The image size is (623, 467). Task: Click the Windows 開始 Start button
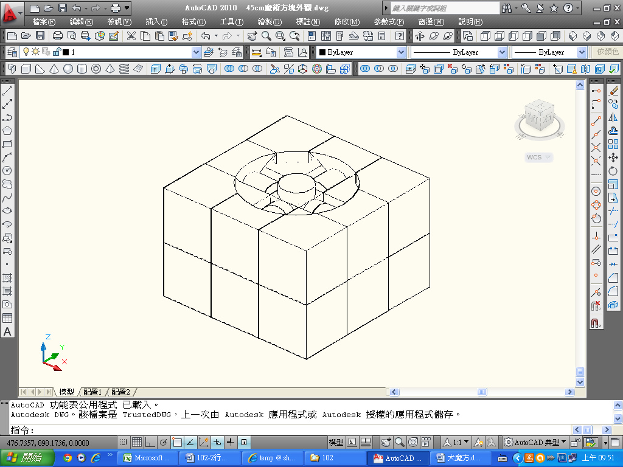tap(26, 457)
